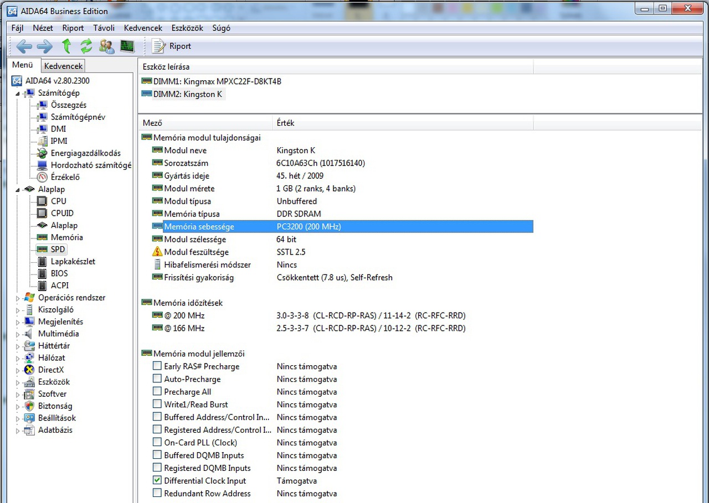The width and height of the screenshot is (709, 503).
Task: Click the Eszköz leírása column header
Action: 335,66
